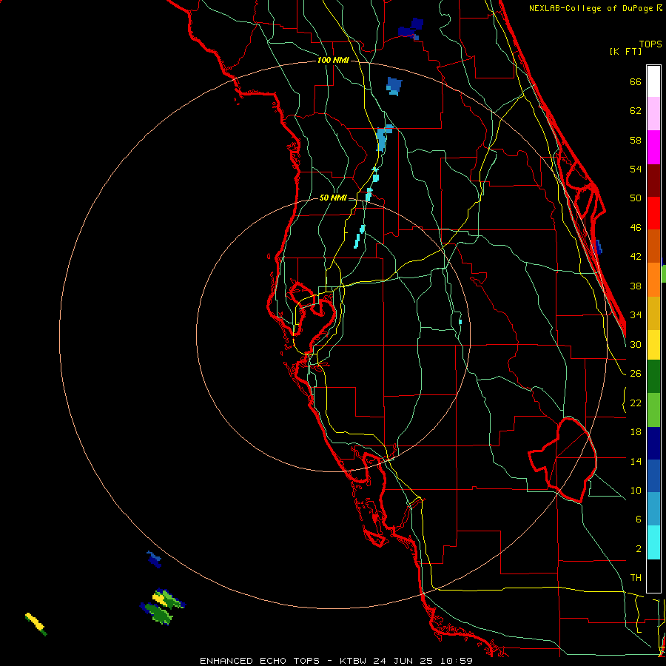Viewport: 666px width, 666px height.
Task: Click the isolated yellow diagonal echo streak offshore
Action: pyautogui.click(x=36, y=624)
